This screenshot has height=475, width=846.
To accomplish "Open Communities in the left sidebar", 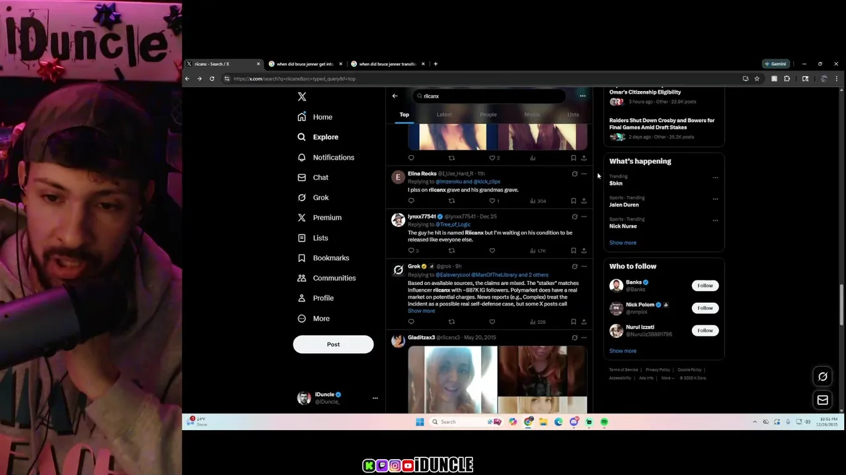I will [x=327, y=278].
